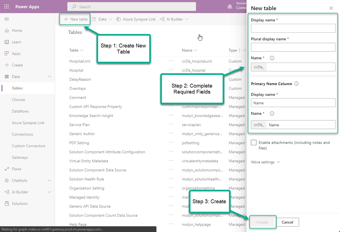Click the AI Builder toolbar icon

click(162, 19)
